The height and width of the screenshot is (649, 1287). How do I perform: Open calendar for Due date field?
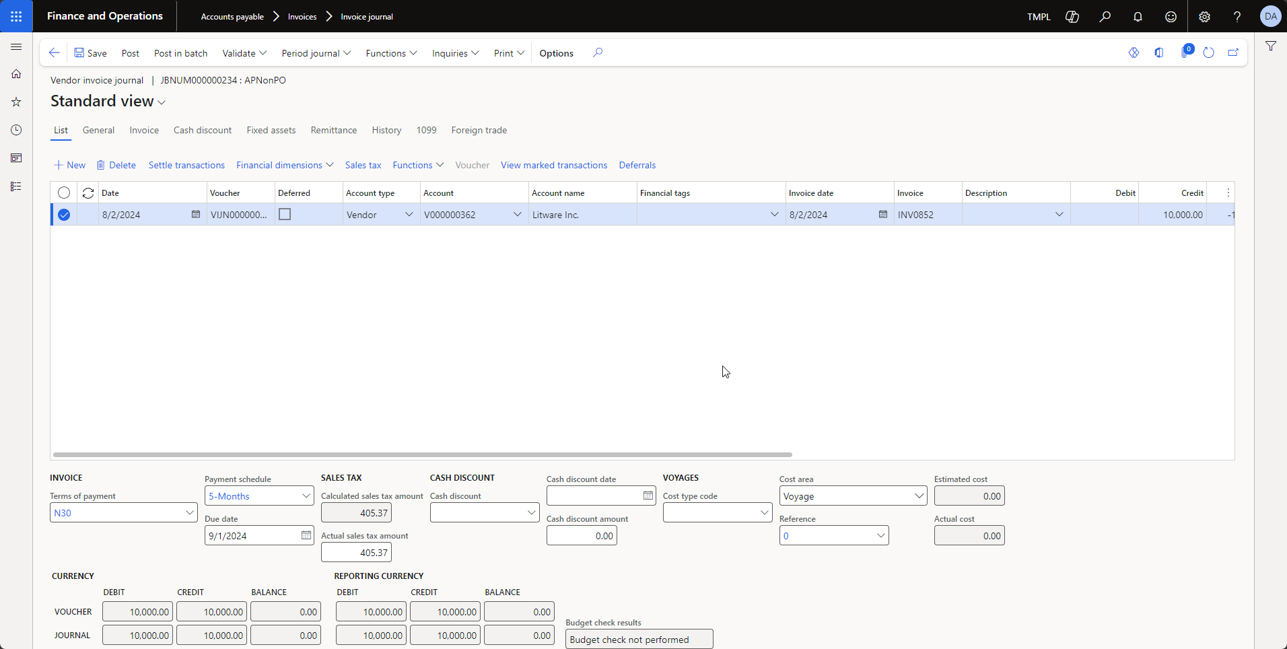[306, 535]
